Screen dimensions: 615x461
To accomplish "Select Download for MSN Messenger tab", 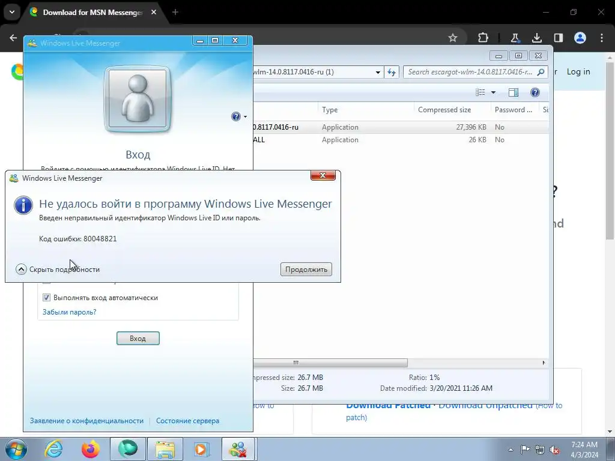I will (92, 12).
